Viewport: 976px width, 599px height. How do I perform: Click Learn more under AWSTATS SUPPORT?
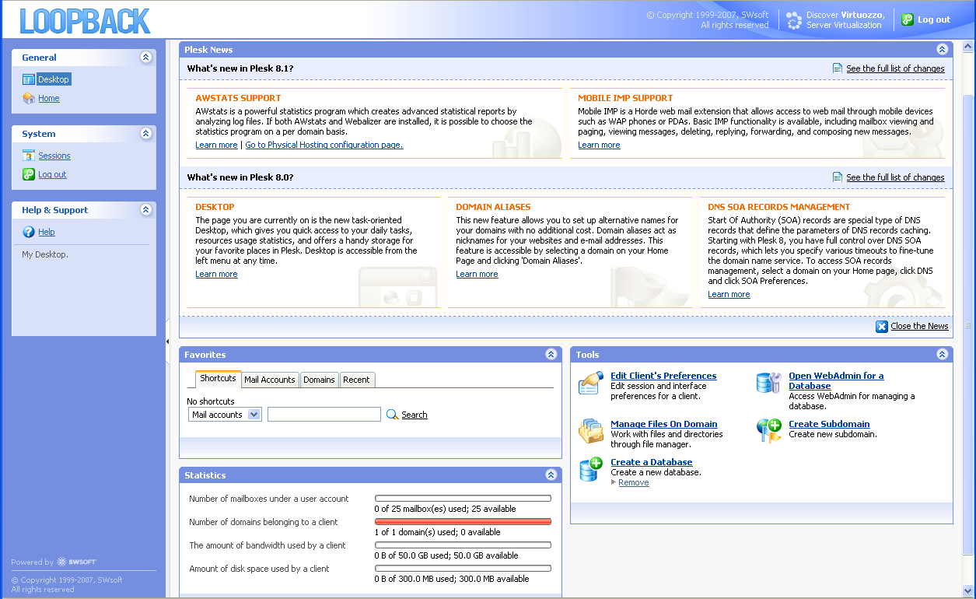coord(216,145)
